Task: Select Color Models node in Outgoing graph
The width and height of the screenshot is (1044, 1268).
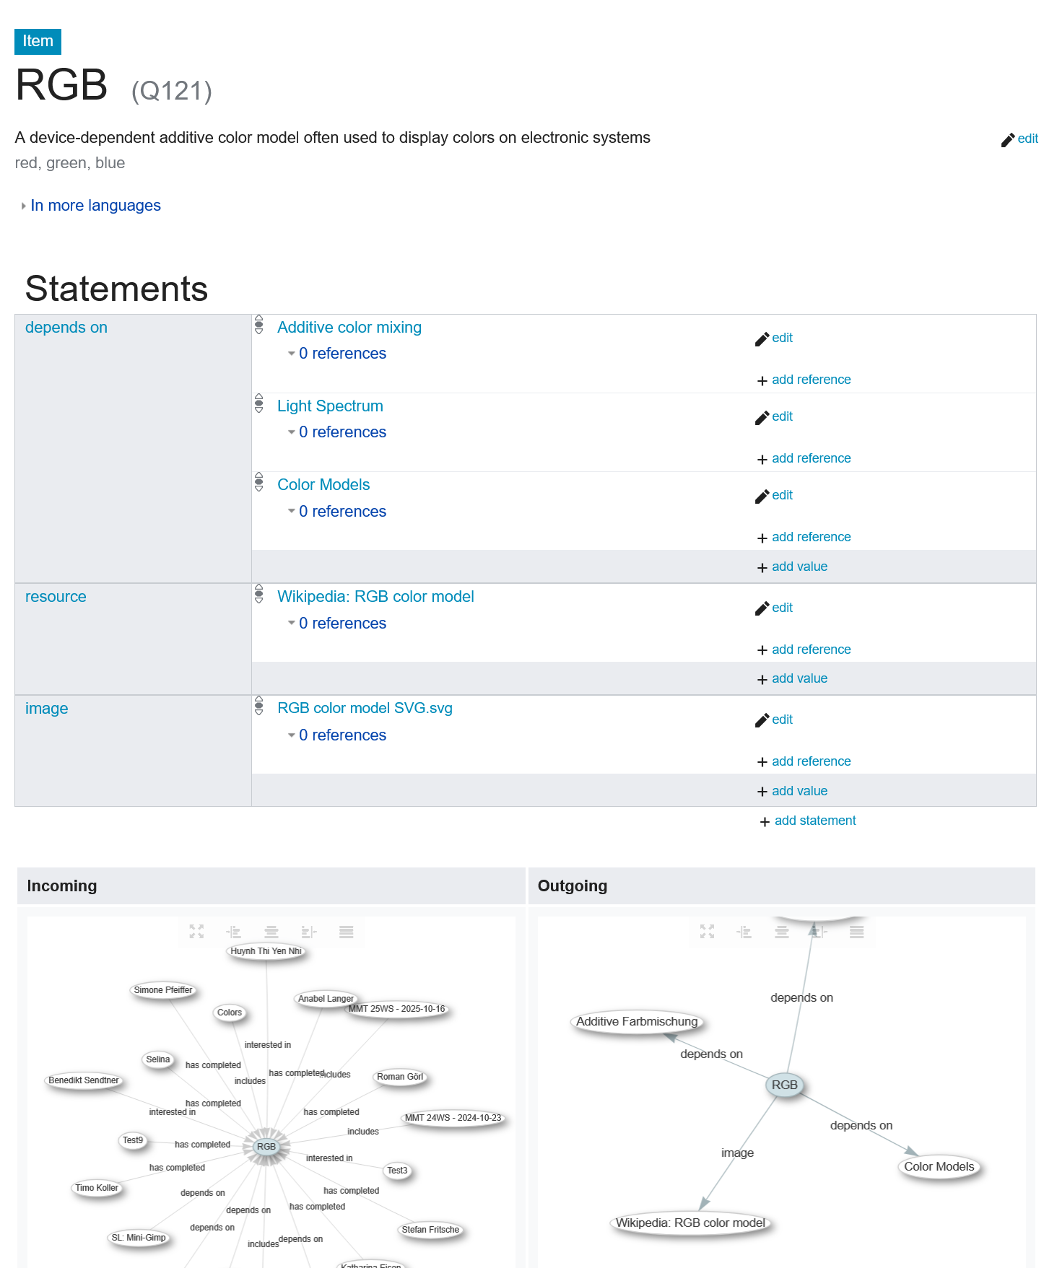Action: pyautogui.click(x=939, y=1166)
